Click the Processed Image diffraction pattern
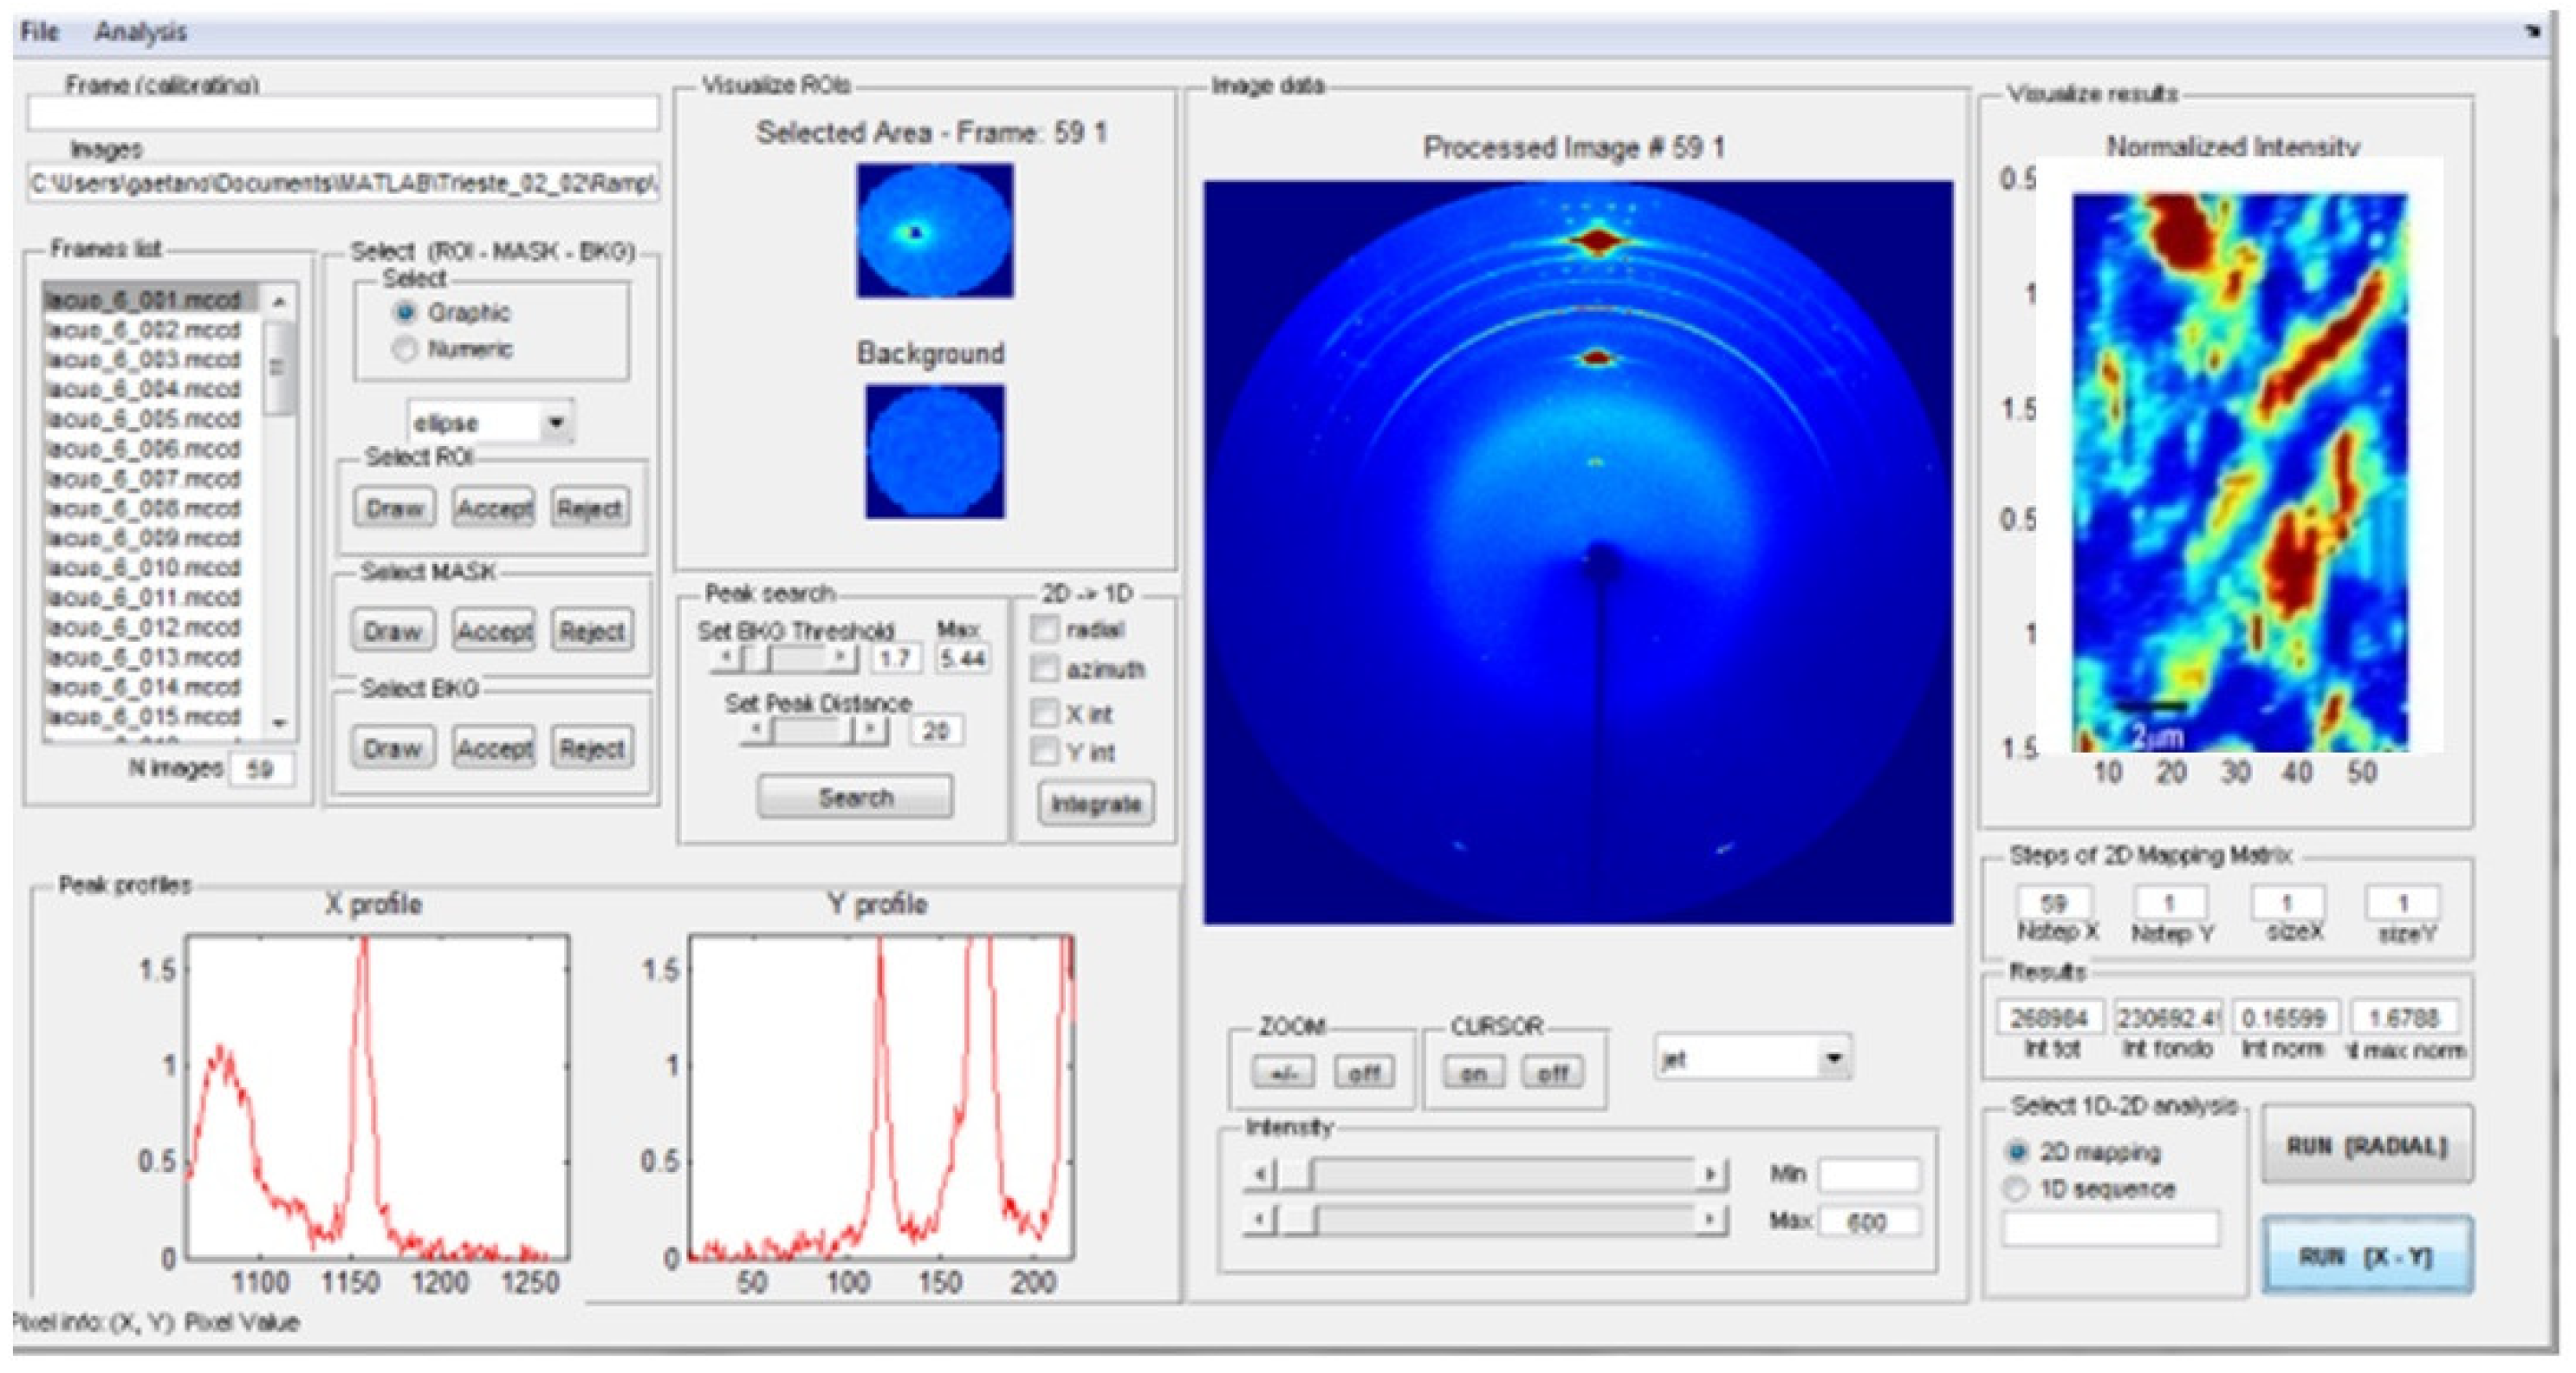 [1578, 552]
